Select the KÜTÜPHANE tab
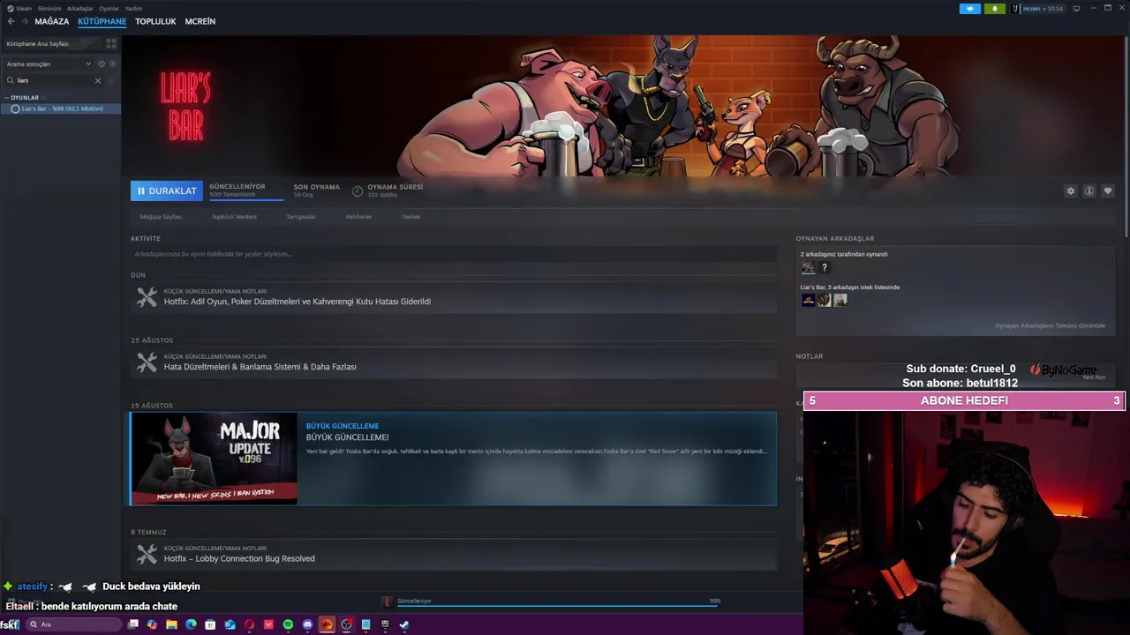 click(102, 21)
